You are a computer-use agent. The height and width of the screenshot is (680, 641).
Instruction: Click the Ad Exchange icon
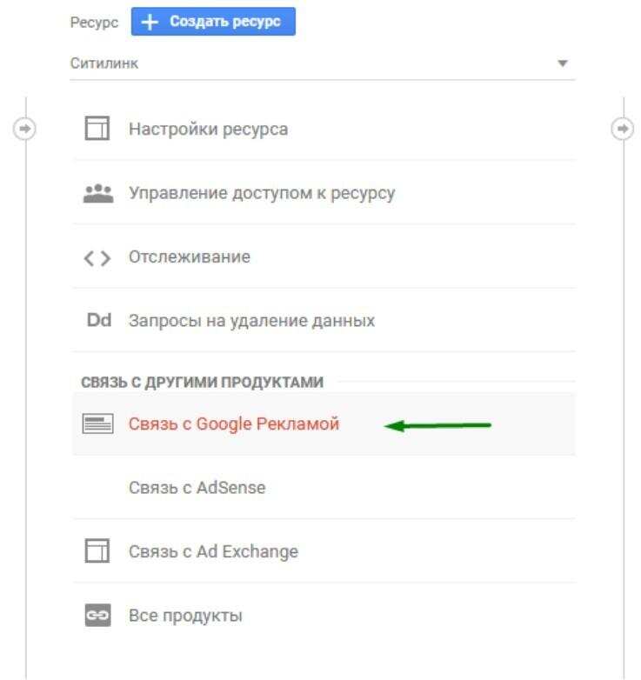click(x=98, y=552)
